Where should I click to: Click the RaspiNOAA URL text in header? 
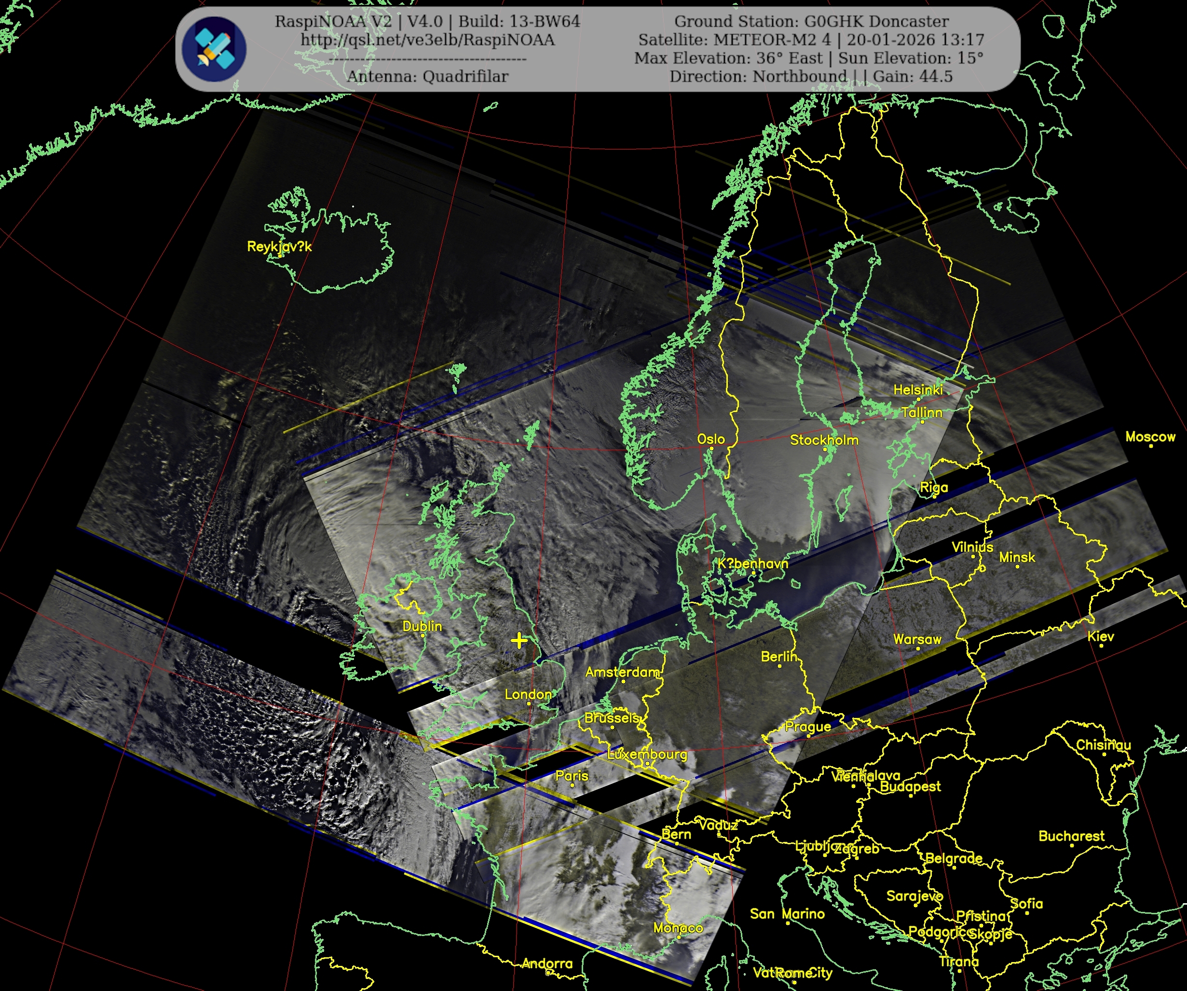click(x=427, y=40)
